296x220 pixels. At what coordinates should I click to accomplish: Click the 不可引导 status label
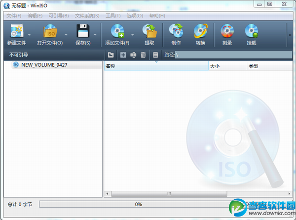(19, 55)
